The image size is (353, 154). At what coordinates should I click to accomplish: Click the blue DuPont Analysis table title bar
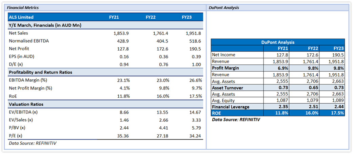278,42
